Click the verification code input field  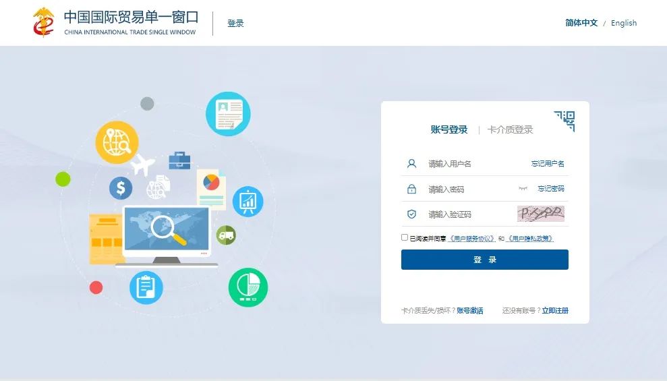click(469, 214)
